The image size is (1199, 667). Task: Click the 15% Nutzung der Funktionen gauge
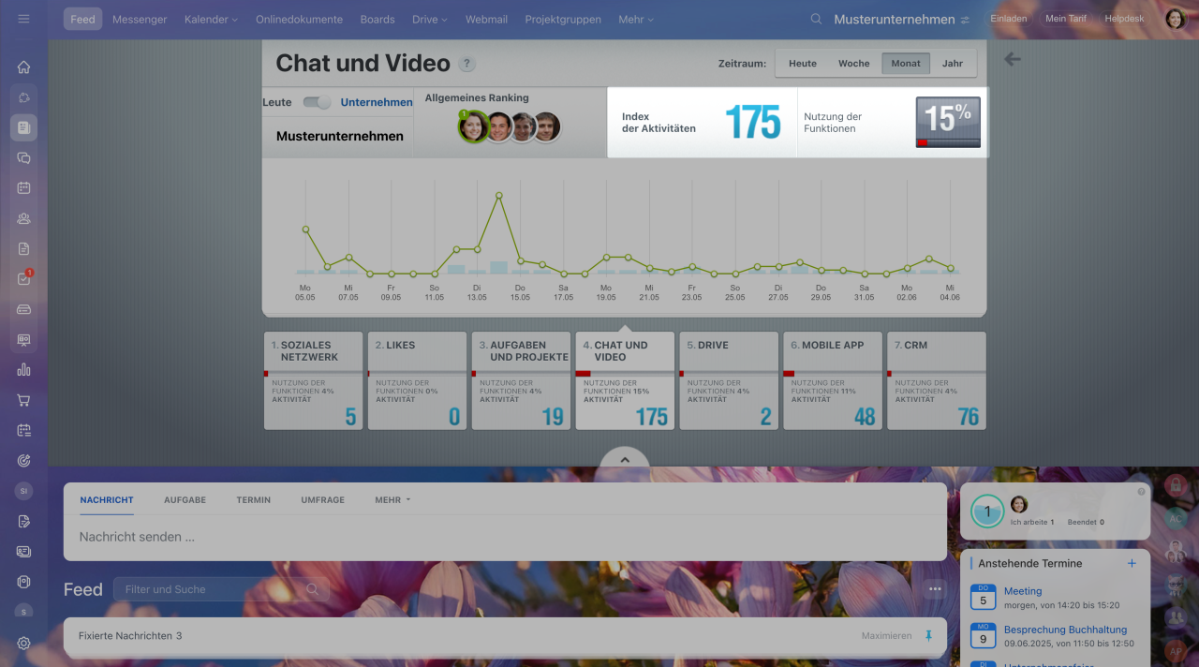coord(948,123)
